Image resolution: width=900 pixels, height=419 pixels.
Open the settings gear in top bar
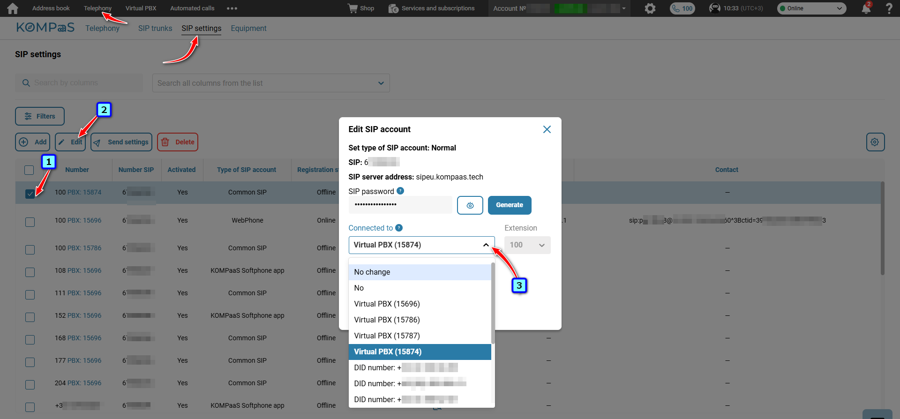coord(650,8)
